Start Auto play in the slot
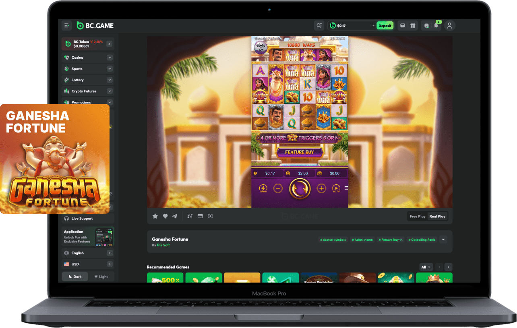Screen dimensions: 517x328 point(336,188)
